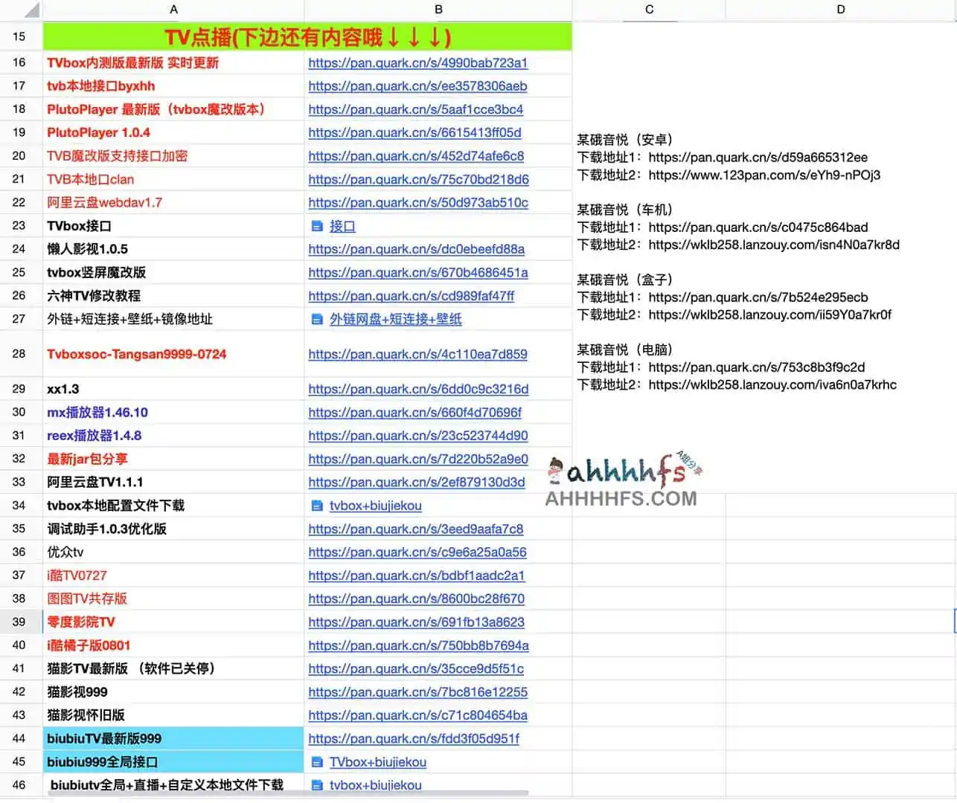
Task: Open the quark link for 零度影院TV
Action: (417, 622)
